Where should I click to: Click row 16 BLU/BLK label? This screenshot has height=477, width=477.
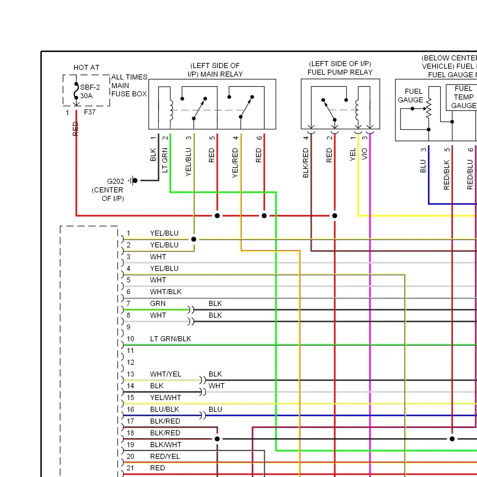pyautogui.click(x=164, y=409)
